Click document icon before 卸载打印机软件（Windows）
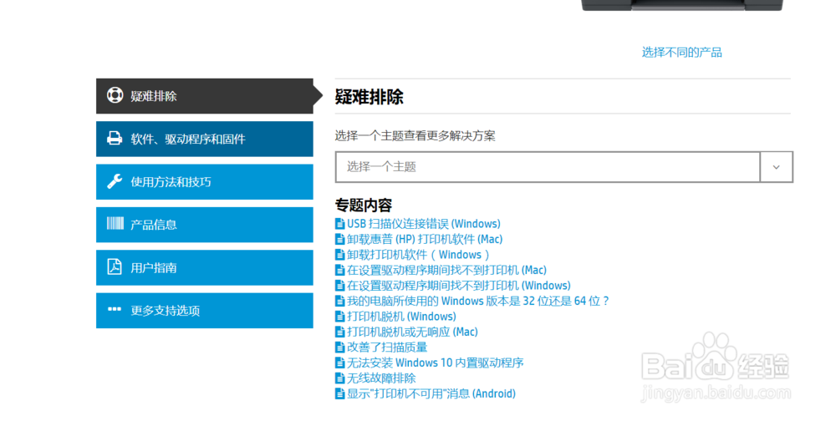The height and width of the screenshot is (421, 836). point(339,255)
